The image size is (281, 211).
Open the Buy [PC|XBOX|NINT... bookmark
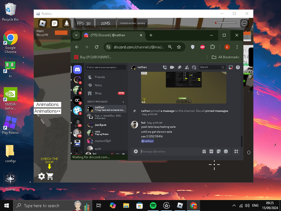(93, 57)
